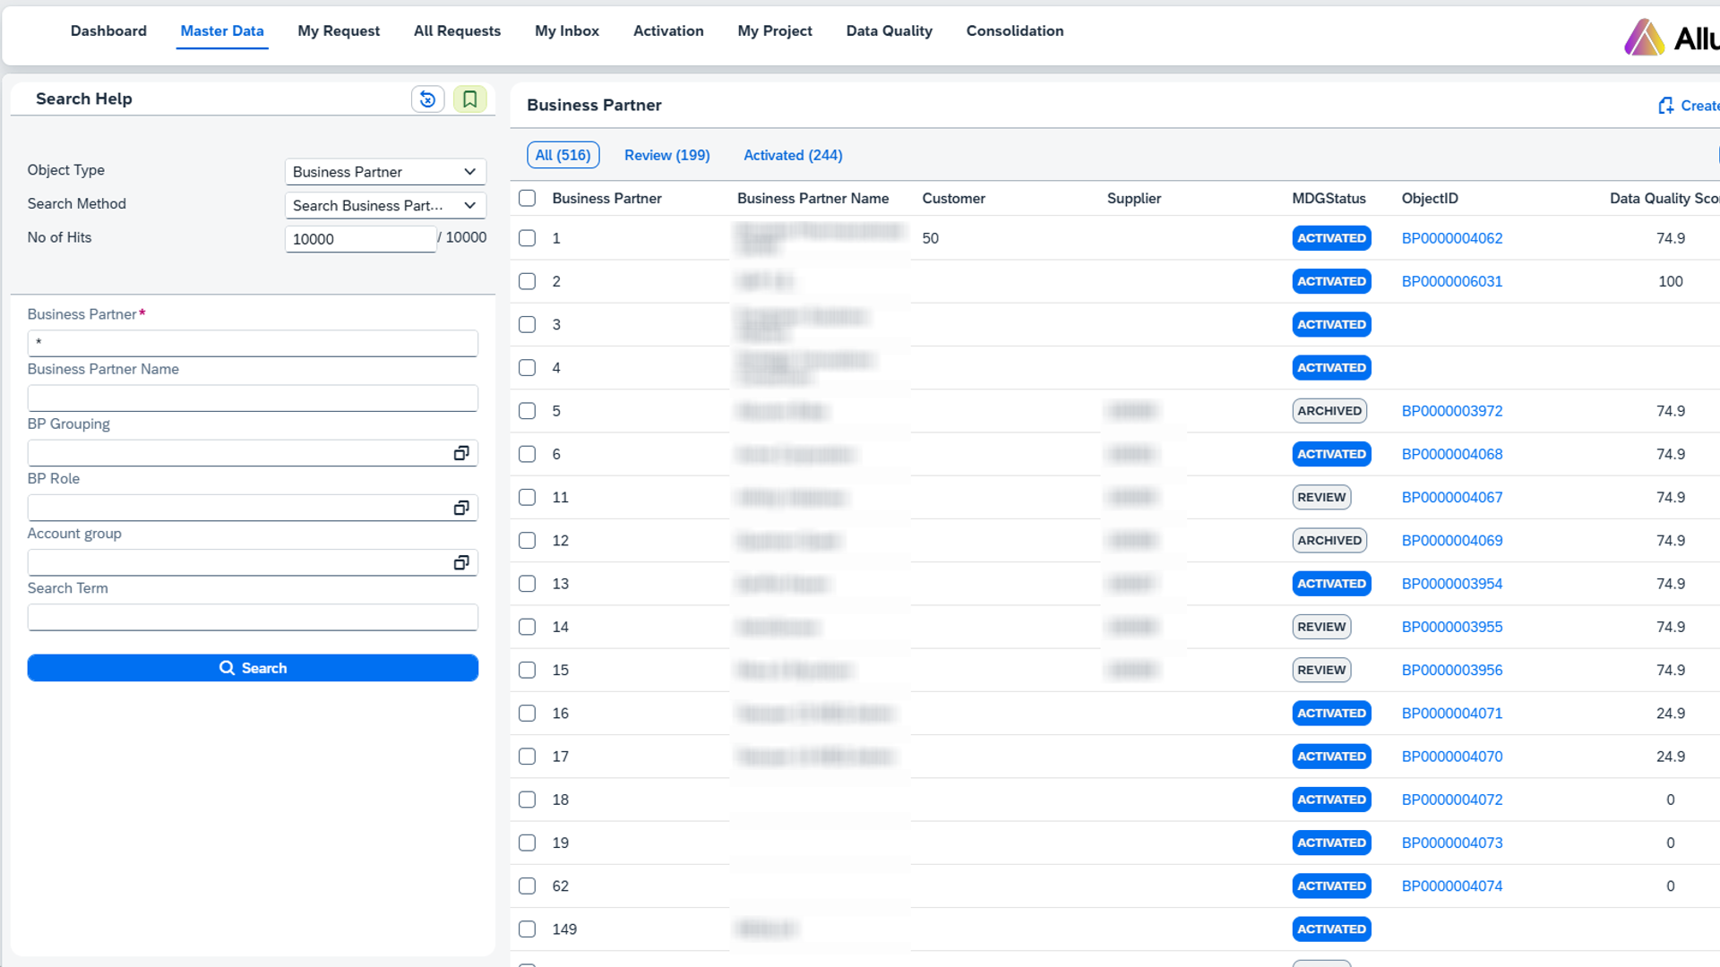Open value help icon for BP Grouping
This screenshot has height=967, width=1720.
click(x=461, y=453)
